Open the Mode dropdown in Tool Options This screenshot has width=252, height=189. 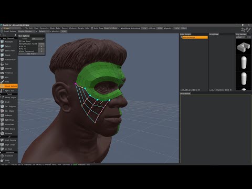pos(38,39)
